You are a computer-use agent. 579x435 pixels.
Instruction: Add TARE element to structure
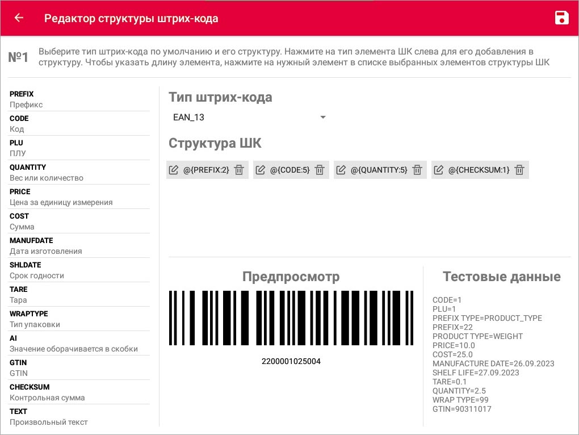point(79,294)
